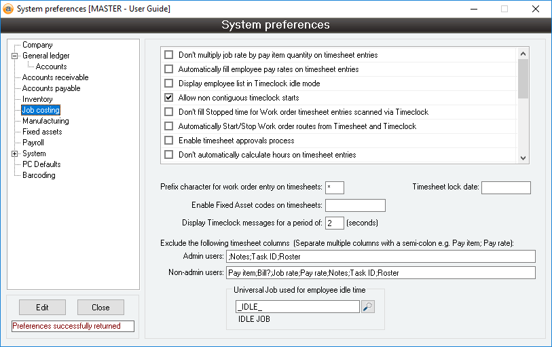Enable 'Display employee list in Timeclock idle mode'

[169, 84]
